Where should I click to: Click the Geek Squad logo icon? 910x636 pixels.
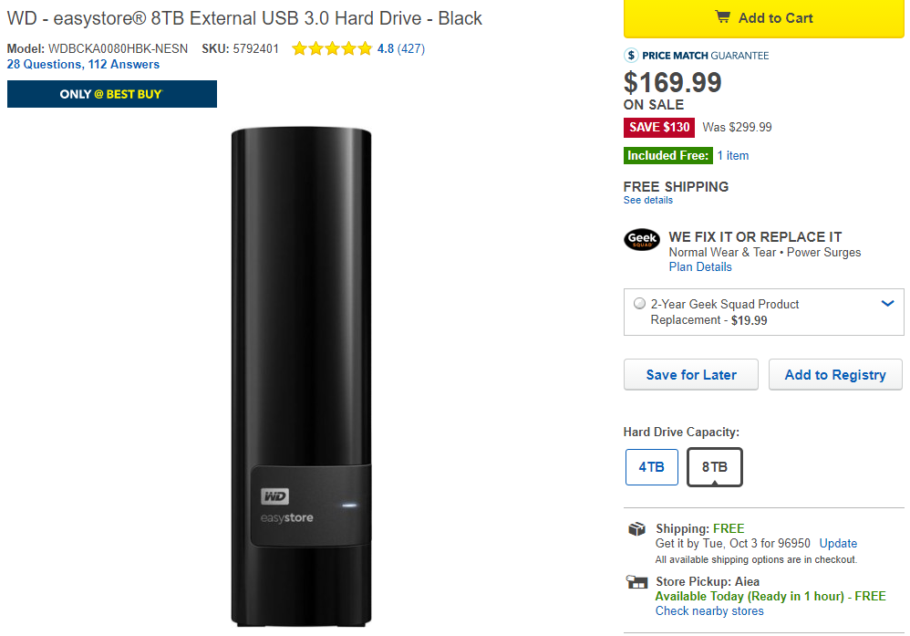pyautogui.click(x=642, y=239)
